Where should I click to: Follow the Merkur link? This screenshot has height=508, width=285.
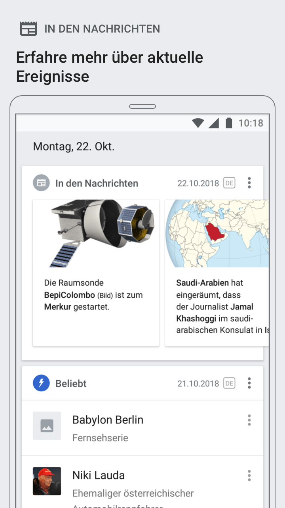click(58, 307)
